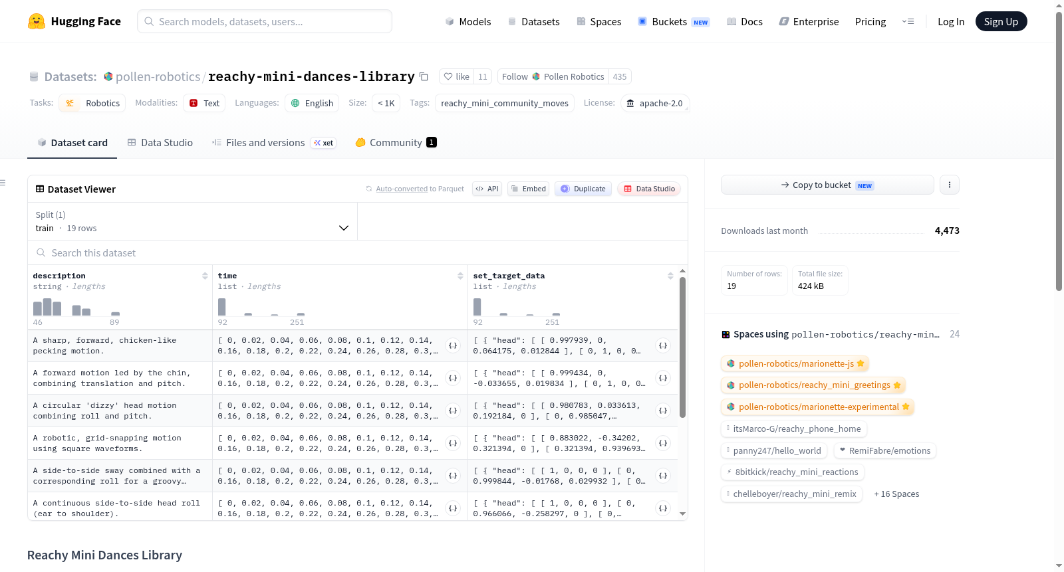Open Enterprise in the top navigation

pyautogui.click(x=809, y=21)
